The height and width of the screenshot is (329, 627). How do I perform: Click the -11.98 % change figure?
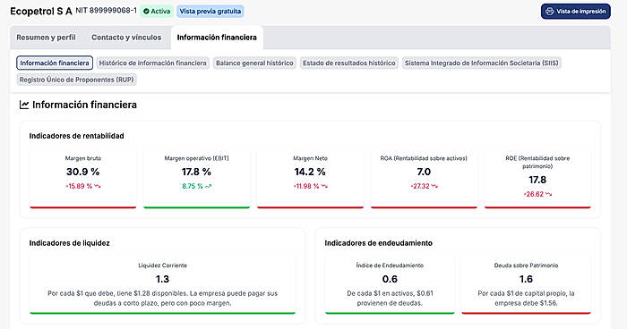pos(306,186)
